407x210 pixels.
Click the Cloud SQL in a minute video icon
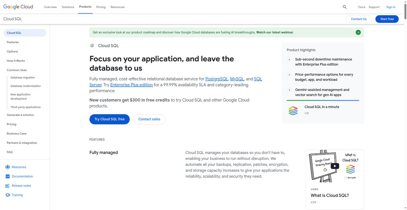(293, 110)
